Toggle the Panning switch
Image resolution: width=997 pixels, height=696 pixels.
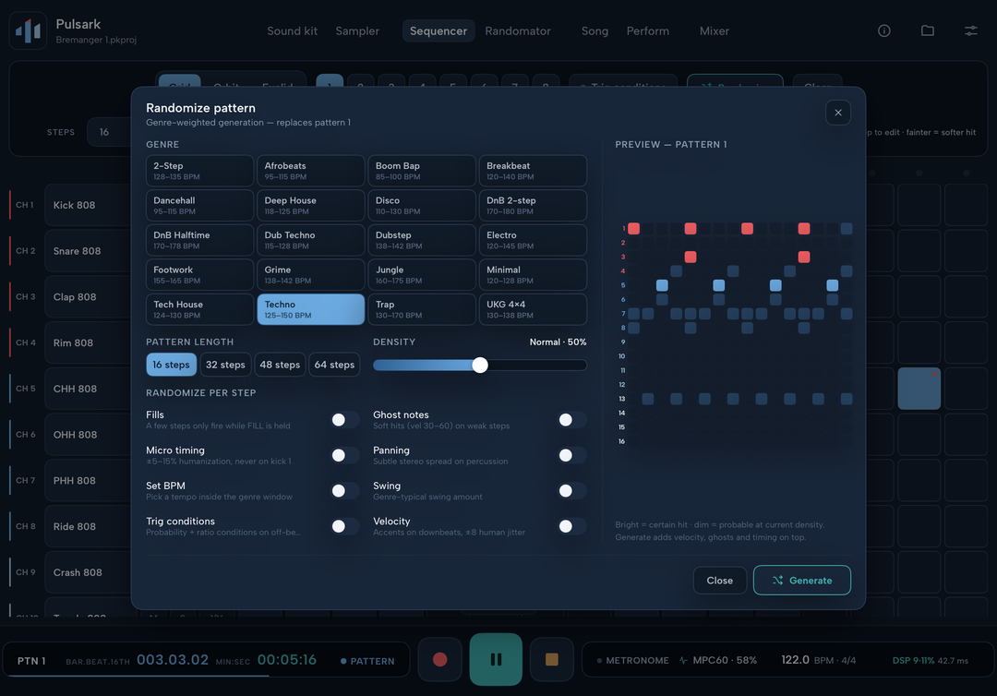click(572, 455)
